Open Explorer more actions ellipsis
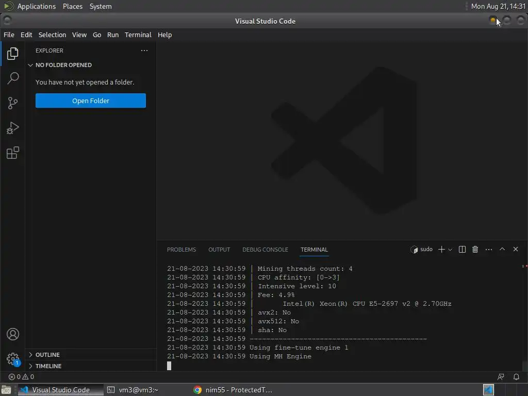 tap(144, 51)
